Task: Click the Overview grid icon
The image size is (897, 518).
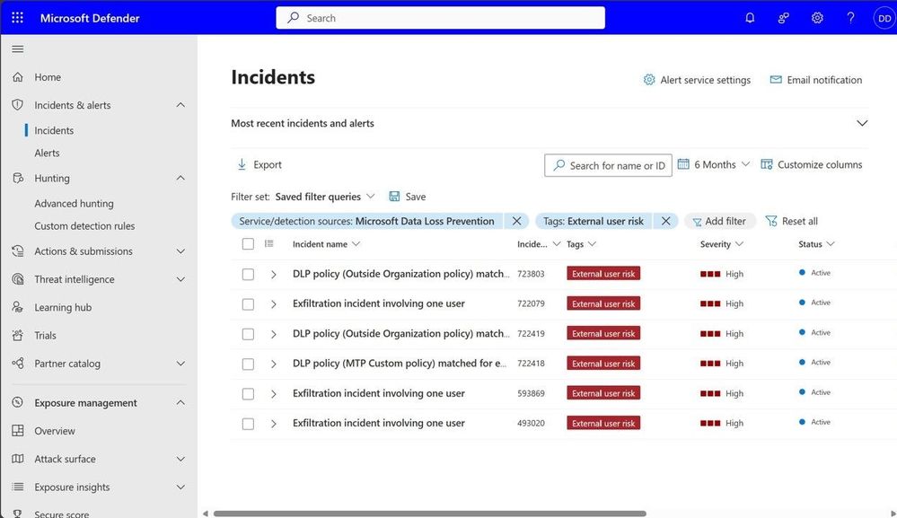Action: pyautogui.click(x=18, y=431)
